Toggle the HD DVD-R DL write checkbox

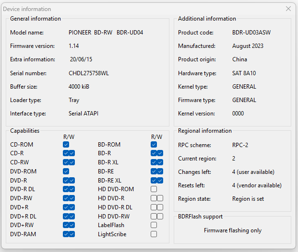tap(160, 207)
